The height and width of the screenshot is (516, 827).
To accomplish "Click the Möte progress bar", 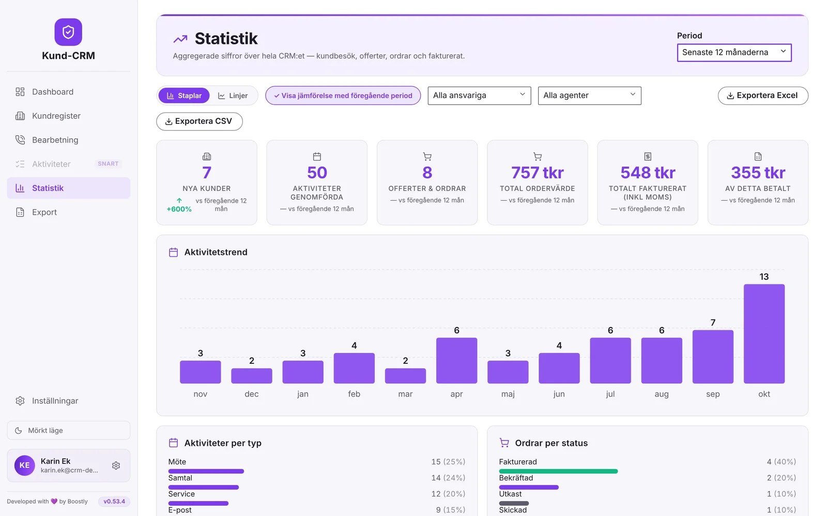I will tap(206, 471).
